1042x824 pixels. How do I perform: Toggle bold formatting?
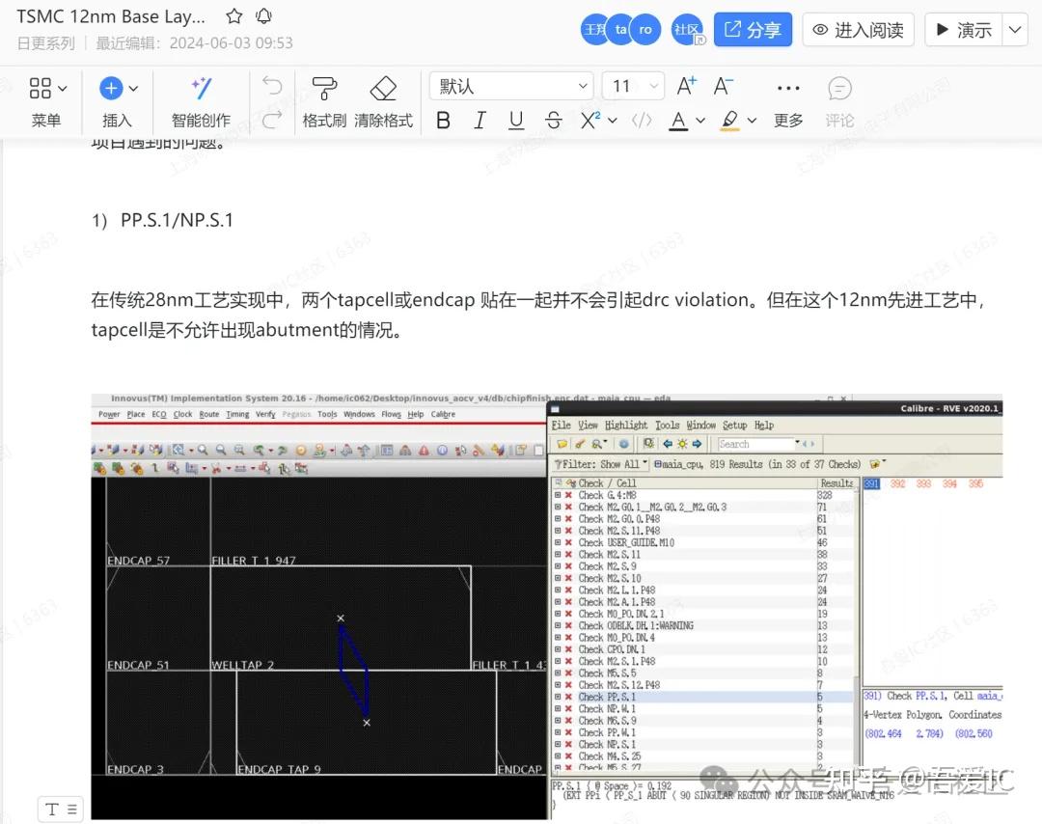point(443,120)
